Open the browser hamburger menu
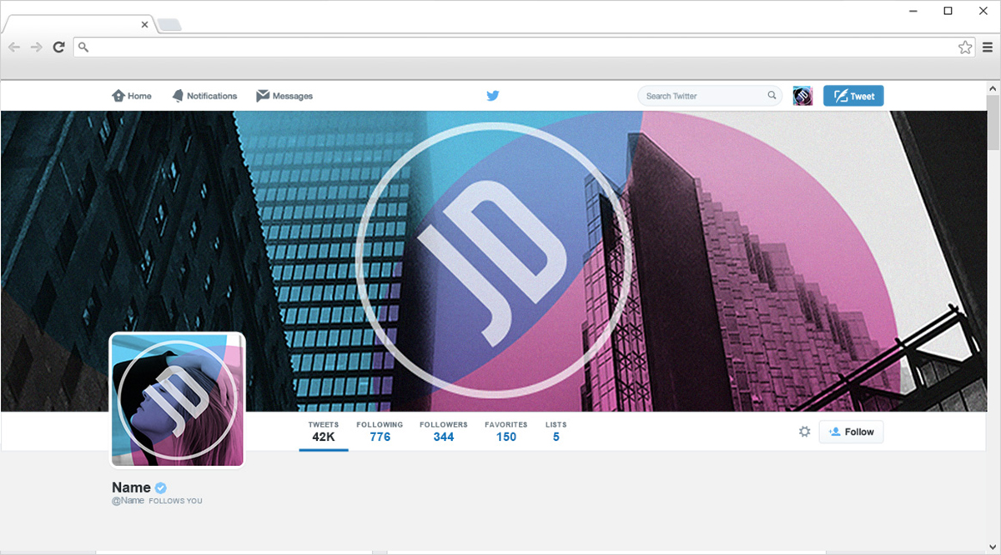This screenshot has width=1001, height=555. pyautogui.click(x=988, y=47)
